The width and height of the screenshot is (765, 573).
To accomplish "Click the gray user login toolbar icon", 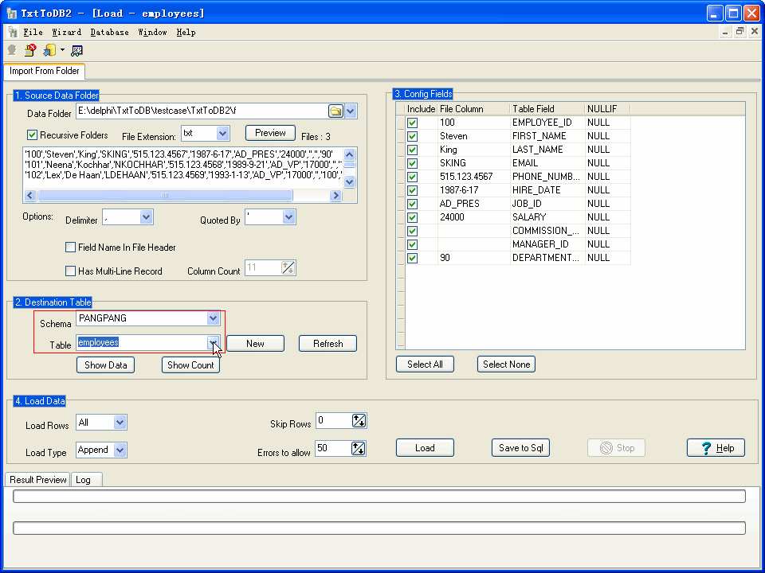I will [x=12, y=49].
